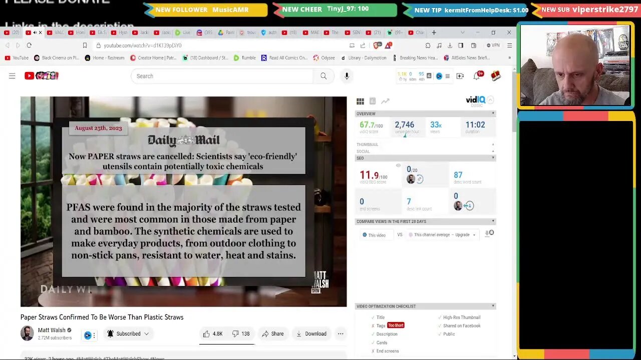This screenshot has width=641, height=360.
Task: Expand the SOCIAL section
Action: pyautogui.click(x=493, y=151)
